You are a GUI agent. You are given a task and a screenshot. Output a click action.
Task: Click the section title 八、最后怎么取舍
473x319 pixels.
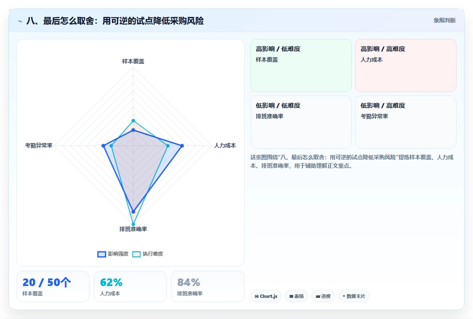tap(115, 21)
